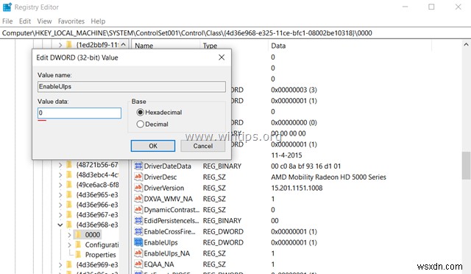Viewport: 471px width, 274px height.
Task: Click the values pane vertical scrollbar thumb
Action: (466, 166)
